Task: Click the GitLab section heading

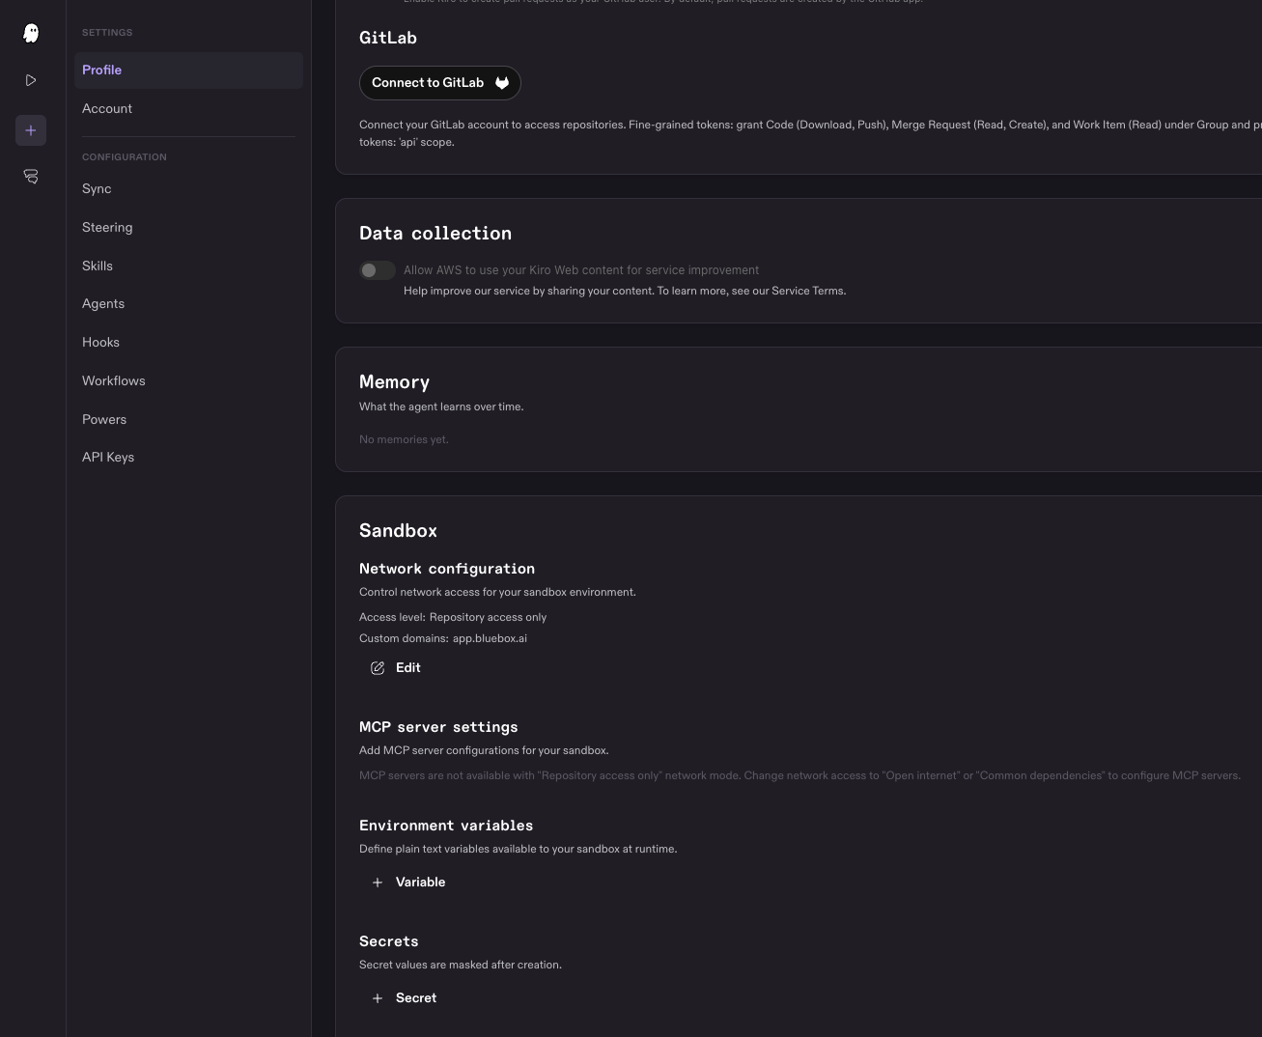Action: pos(388,39)
